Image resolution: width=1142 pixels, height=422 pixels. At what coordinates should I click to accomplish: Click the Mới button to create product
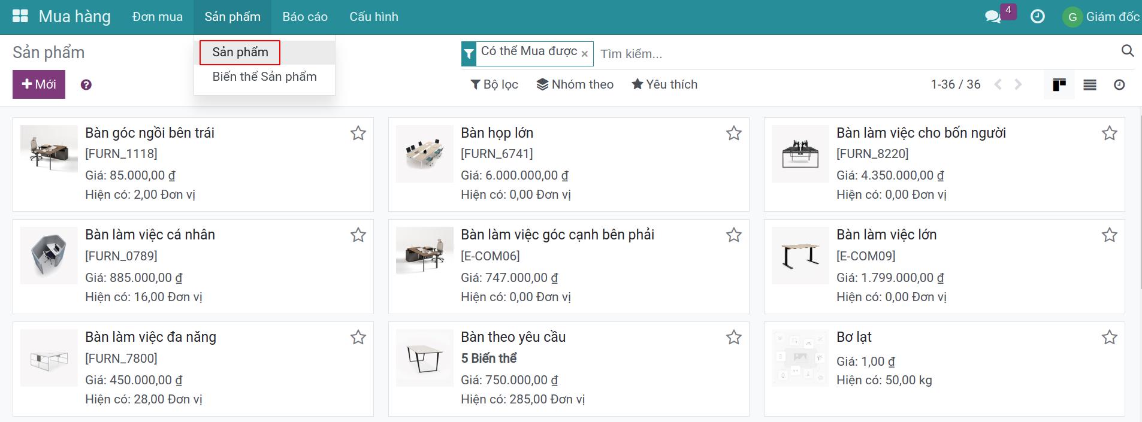(x=39, y=84)
